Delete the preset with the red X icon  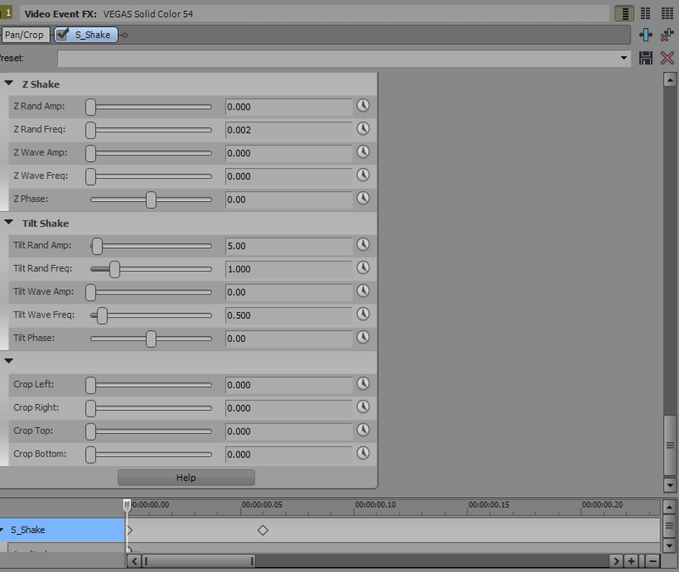[x=667, y=58]
